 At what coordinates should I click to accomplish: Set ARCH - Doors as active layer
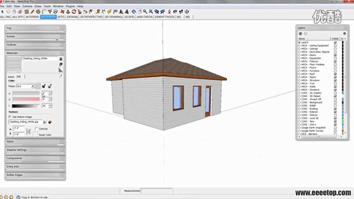299,55
